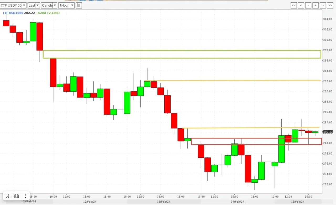
Task: Open the three-dot more options menu
Action: tap(25, 196)
